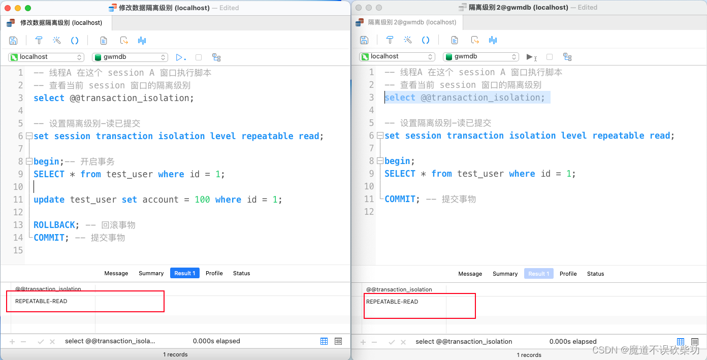Open gwmdb database dropdown in right window
Viewport: 707px width, 360px height.
click(481, 57)
